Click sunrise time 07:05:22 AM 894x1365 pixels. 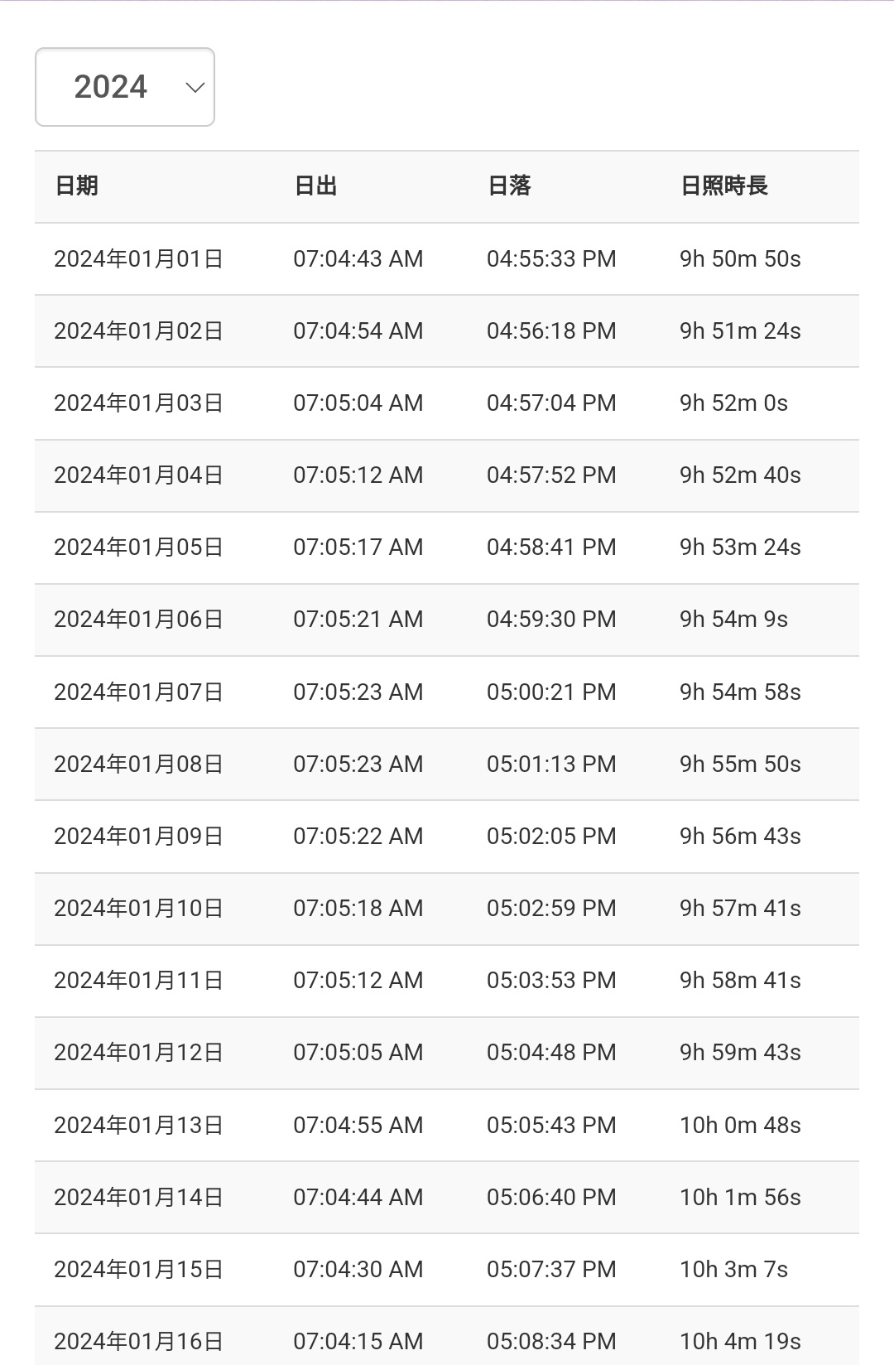click(x=358, y=836)
